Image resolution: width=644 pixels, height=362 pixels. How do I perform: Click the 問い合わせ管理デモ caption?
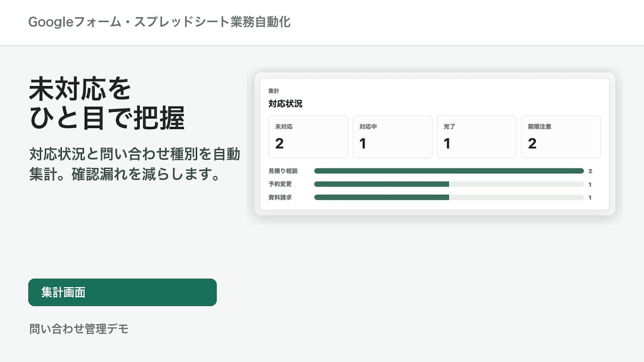click(79, 329)
